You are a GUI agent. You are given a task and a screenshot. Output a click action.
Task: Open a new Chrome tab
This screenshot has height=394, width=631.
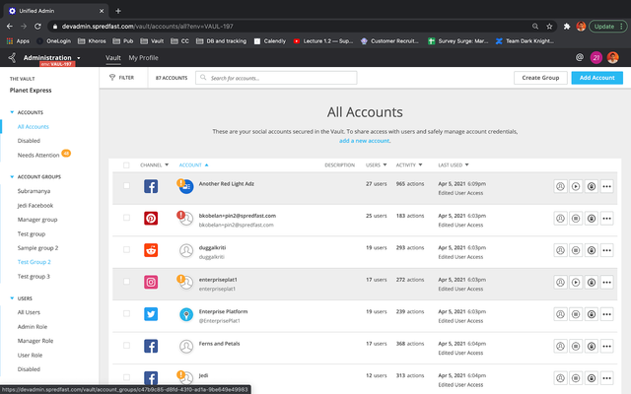(118, 11)
